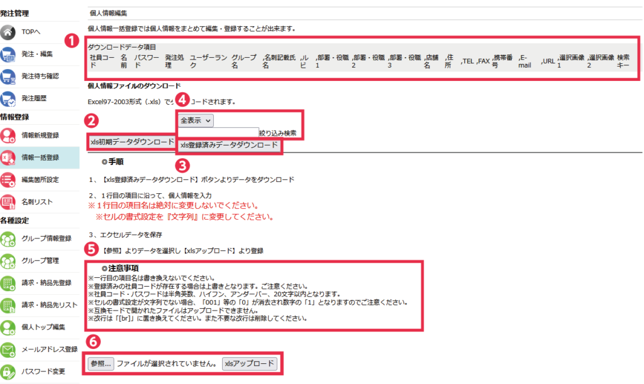Open 個人トップ編集 menu item
Image resolution: width=644 pixels, height=384 pixels.
coord(43,326)
